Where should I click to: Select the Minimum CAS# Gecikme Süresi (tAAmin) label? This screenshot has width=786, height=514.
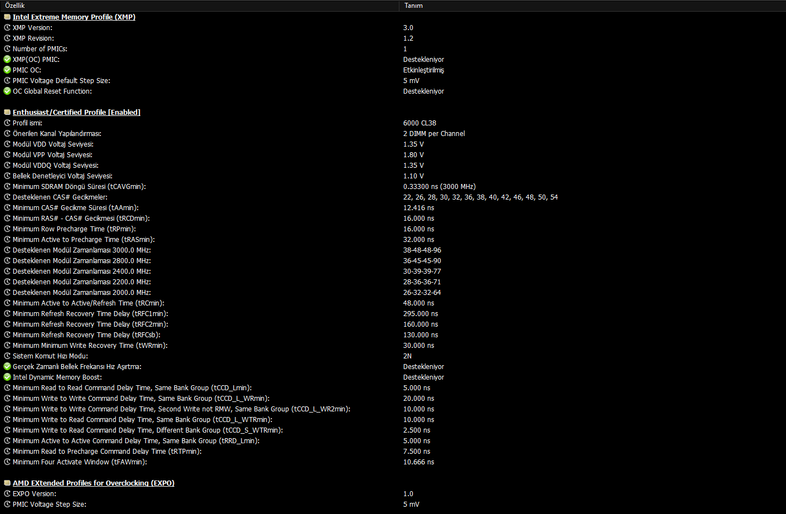[76, 208]
